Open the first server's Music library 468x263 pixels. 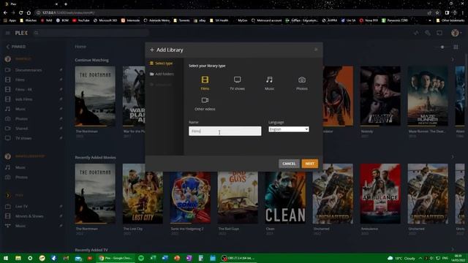pyautogui.click(x=20, y=109)
